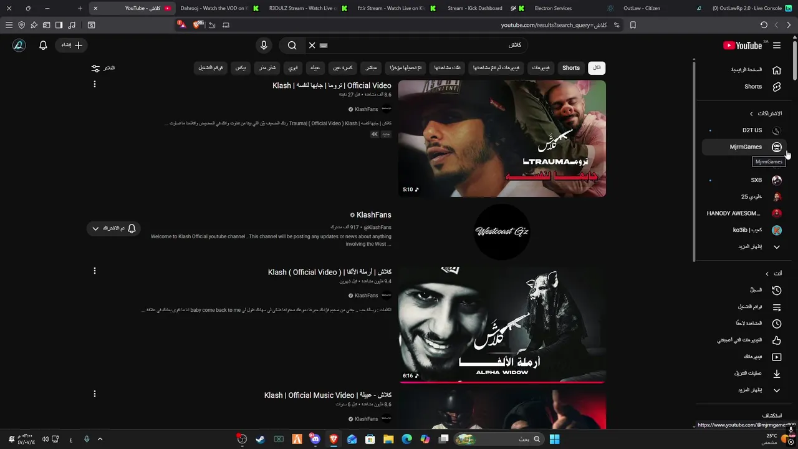Open MjrmGames subscription channel
The height and width of the screenshot is (449, 798).
coord(745,147)
